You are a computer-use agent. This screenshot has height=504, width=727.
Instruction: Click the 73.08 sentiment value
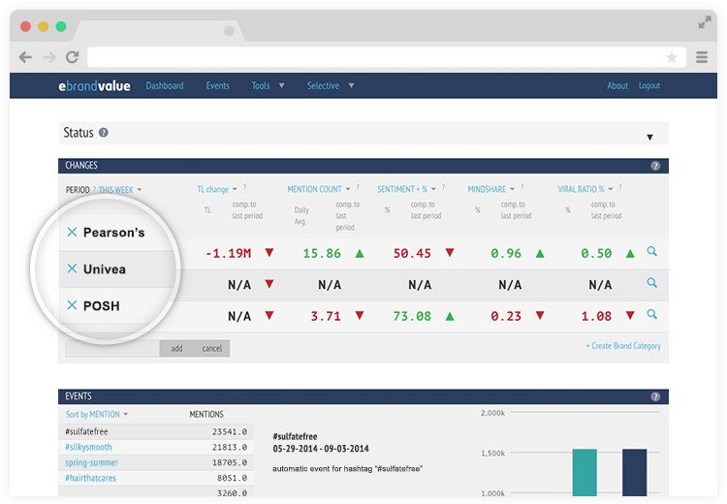pos(412,316)
